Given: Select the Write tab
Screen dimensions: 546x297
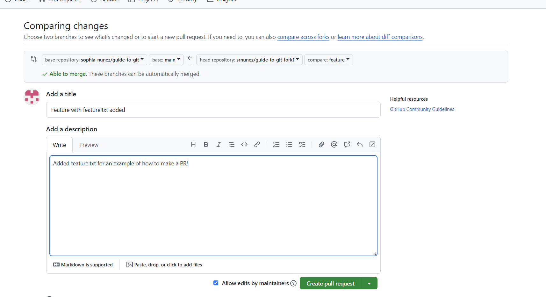Looking at the screenshot, I should 59,145.
